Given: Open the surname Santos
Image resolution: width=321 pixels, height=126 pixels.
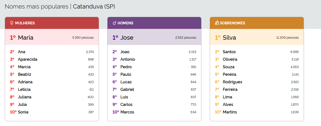Looking at the screenshot, I should click(229, 52).
